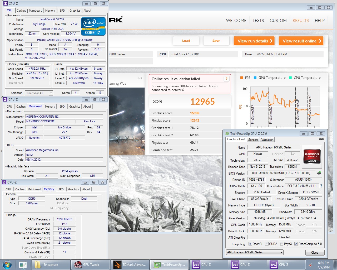Click the GPU-Z BIOS save chip icon
The image size is (337, 270).
point(319,173)
